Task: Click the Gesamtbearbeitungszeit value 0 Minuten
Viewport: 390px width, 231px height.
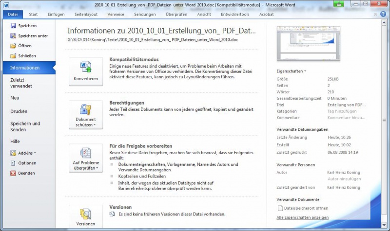Action: (x=337, y=98)
